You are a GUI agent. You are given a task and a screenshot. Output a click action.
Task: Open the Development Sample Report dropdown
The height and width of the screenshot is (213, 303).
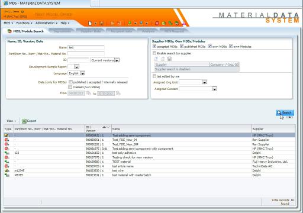[76, 67]
